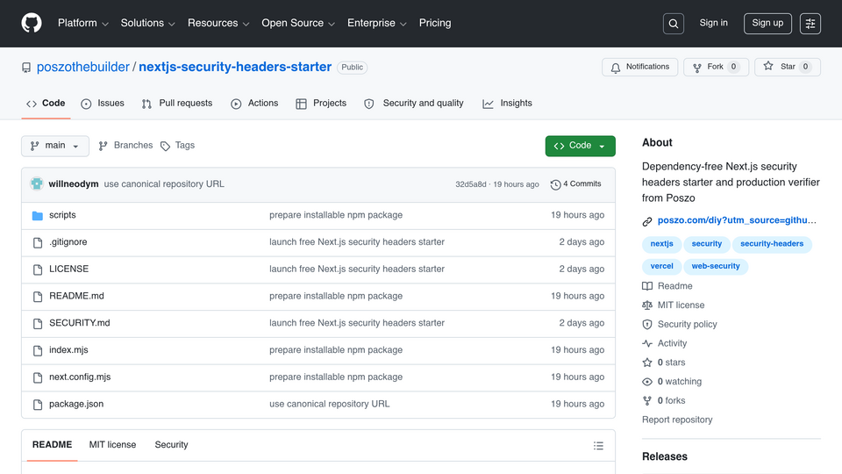Click the package.json file icon
The height and width of the screenshot is (474, 842).
[x=38, y=405]
